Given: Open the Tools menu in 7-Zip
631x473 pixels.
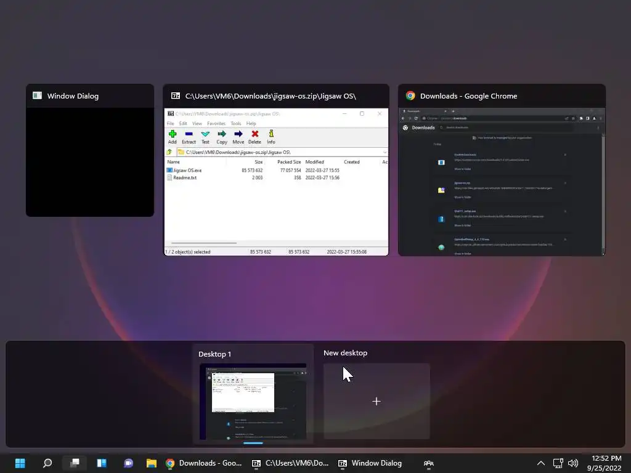Looking at the screenshot, I should coord(236,123).
